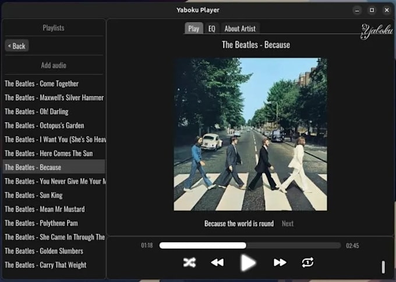This screenshot has width=396, height=282.
Task: Select The Beatles - Carry That Weight
Action: [54, 265]
